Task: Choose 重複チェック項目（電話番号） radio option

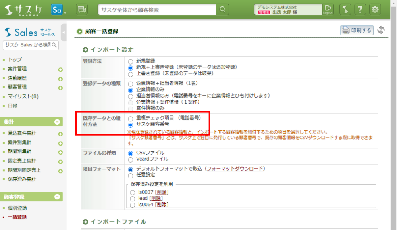Action: [130, 118]
